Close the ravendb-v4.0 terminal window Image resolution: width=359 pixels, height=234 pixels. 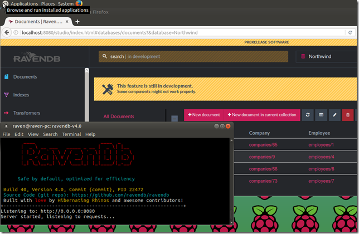[x=228, y=126]
